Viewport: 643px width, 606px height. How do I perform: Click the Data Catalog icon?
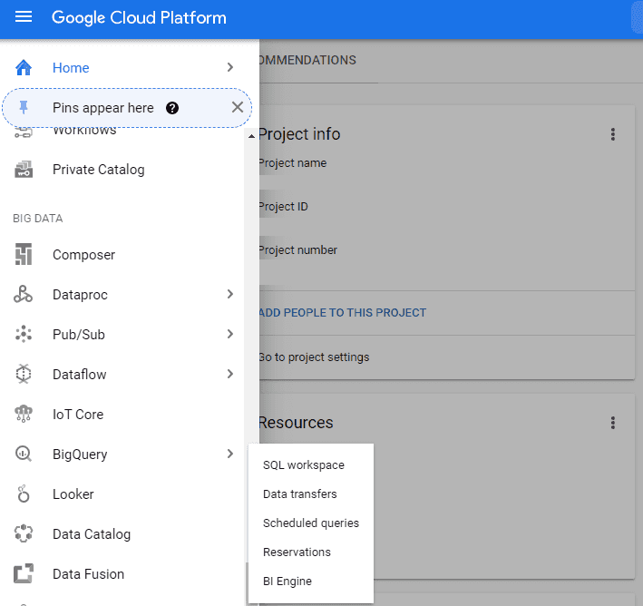pos(24,533)
